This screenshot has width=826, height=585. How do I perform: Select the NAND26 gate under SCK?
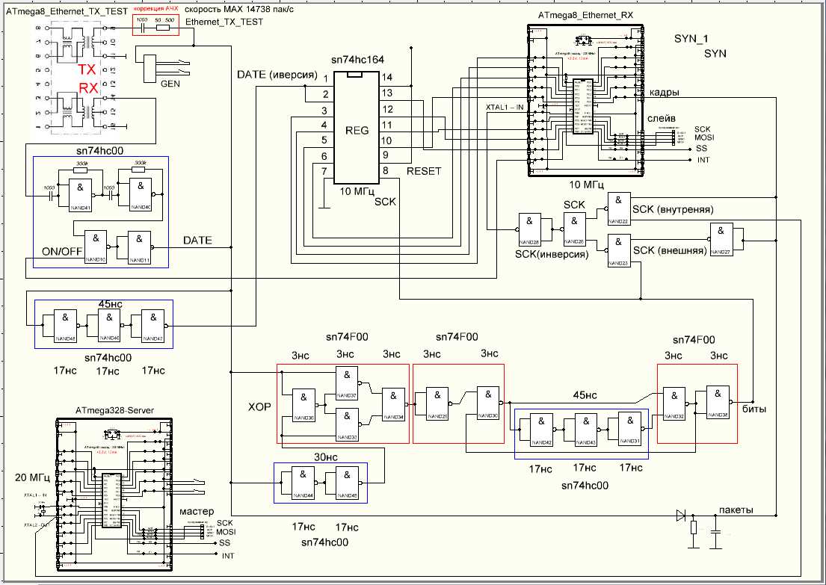pos(574,229)
